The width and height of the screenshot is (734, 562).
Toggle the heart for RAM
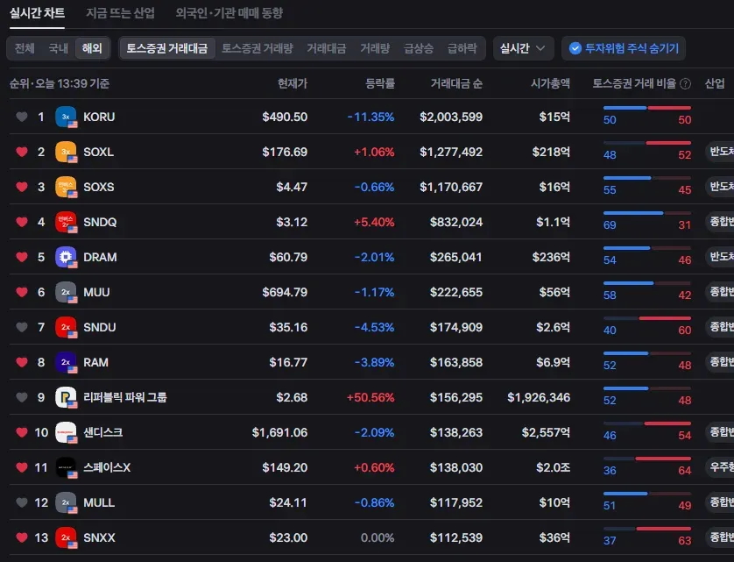tap(22, 362)
